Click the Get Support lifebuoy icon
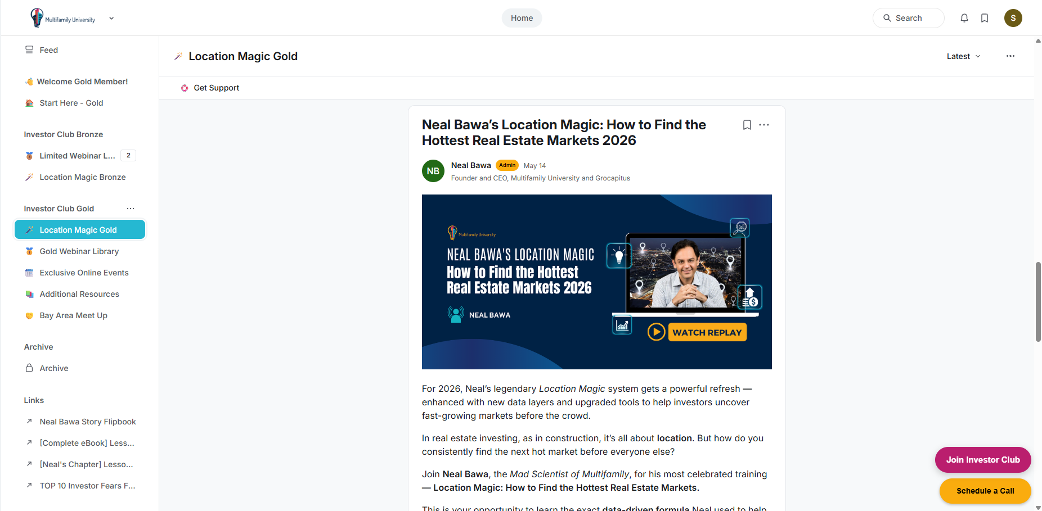 (185, 88)
